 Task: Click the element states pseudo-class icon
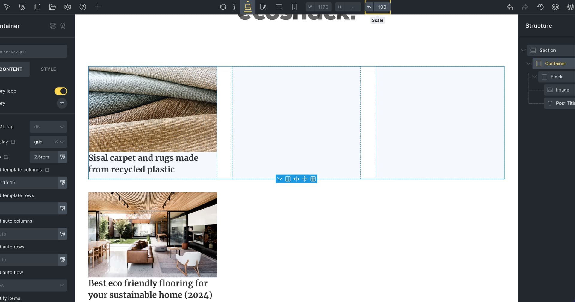click(x=63, y=26)
